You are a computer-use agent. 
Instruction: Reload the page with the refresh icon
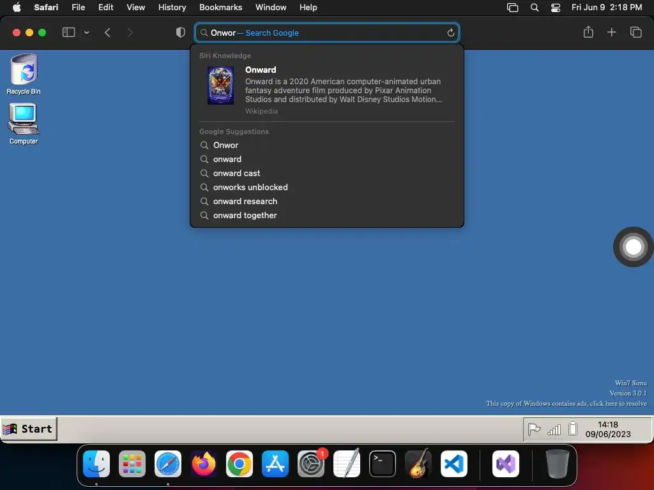click(450, 33)
